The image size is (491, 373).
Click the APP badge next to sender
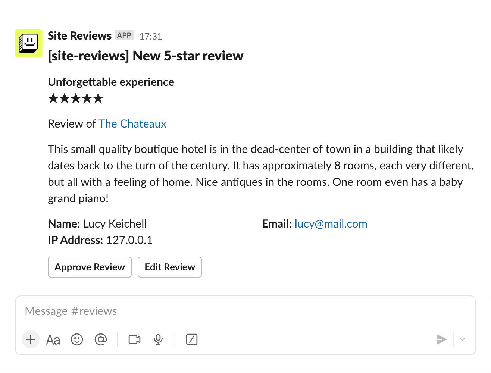coord(124,35)
